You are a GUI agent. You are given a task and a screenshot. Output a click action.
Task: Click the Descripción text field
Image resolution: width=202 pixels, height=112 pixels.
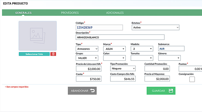(120, 37)
